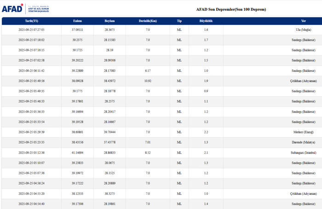Click the longitude value 39.70444
Viewport: 322px width, 209px height.
coord(109,132)
